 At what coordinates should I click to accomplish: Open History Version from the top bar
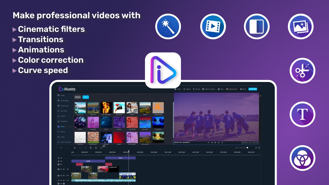(208, 89)
